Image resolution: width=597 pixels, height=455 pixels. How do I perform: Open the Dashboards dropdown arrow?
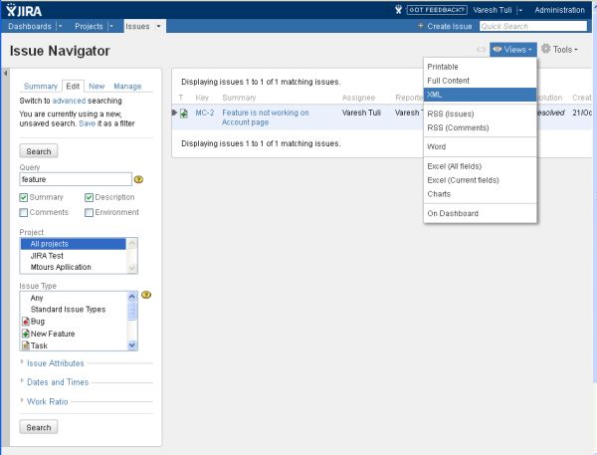pos(60,26)
